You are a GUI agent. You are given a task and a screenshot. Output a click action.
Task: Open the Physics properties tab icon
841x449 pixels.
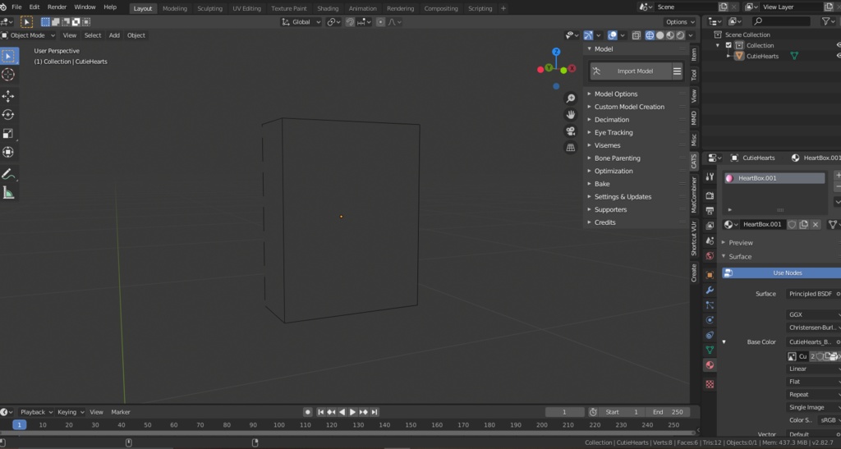point(710,320)
